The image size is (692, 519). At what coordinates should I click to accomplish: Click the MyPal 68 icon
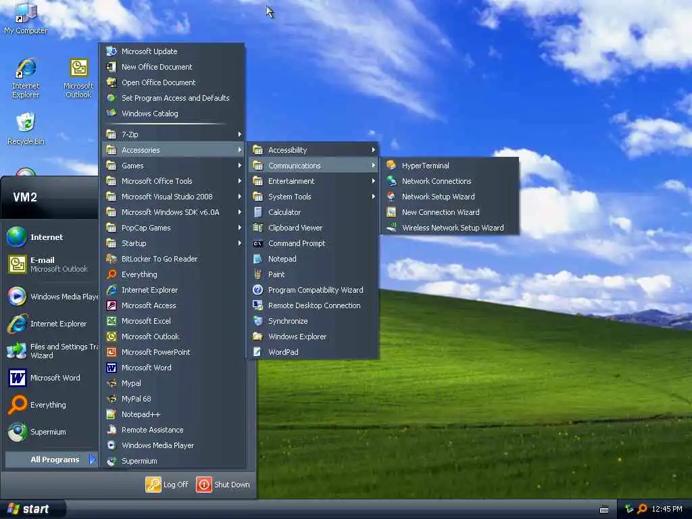pos(112,399)
